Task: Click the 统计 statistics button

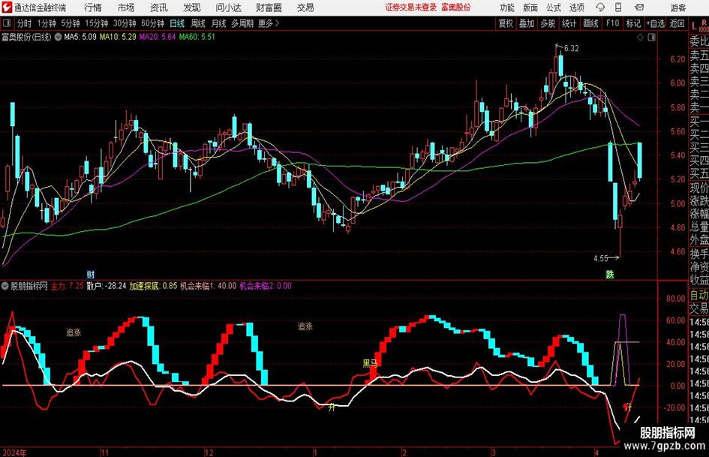Action: 569,23
